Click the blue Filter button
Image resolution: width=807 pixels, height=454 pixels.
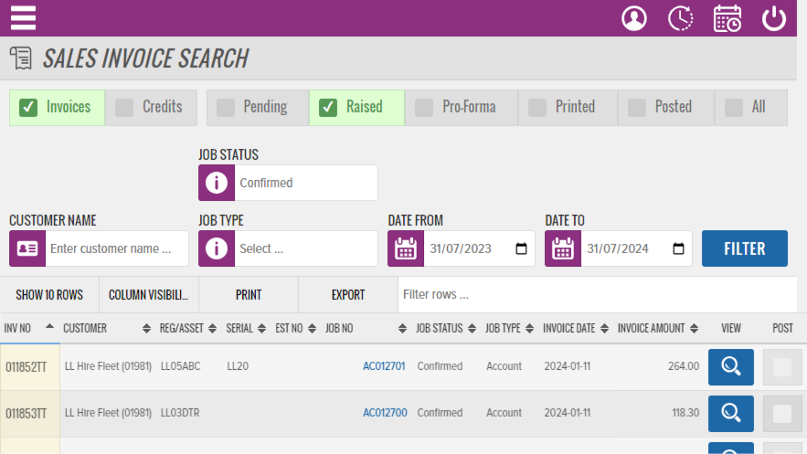744,248
